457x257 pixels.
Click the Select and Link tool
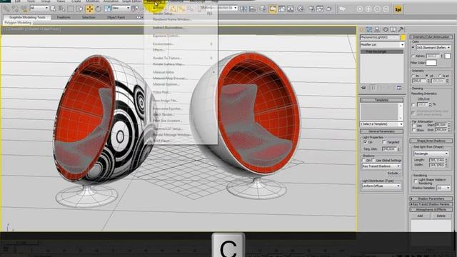tap(6, 9)
